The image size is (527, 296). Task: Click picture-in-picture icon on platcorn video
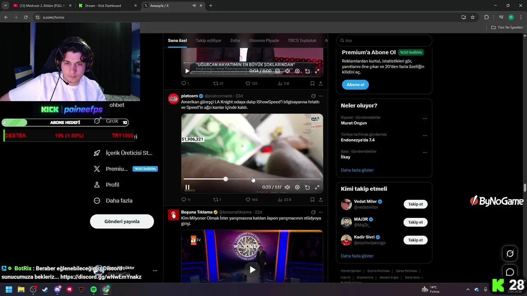(x=307, y=187)
